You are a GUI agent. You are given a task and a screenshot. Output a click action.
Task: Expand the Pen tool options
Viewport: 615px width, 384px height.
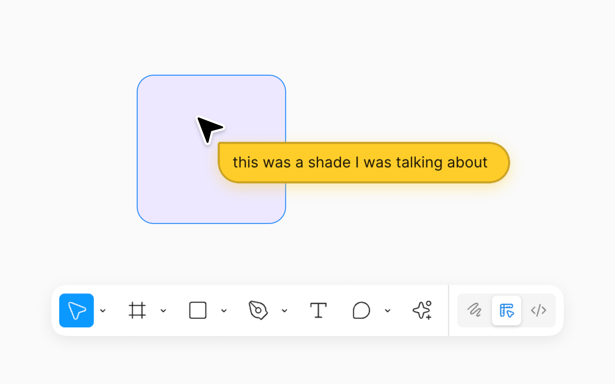coord(284,310)
